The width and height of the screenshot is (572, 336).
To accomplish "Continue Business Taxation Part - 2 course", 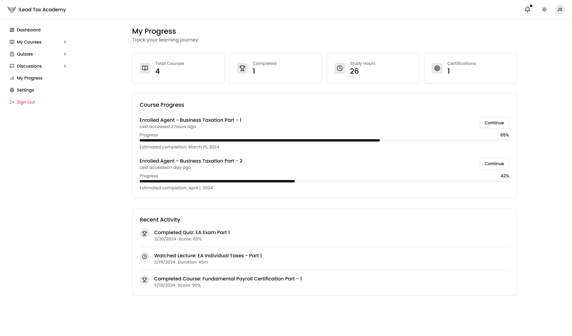I will [494, 164].
